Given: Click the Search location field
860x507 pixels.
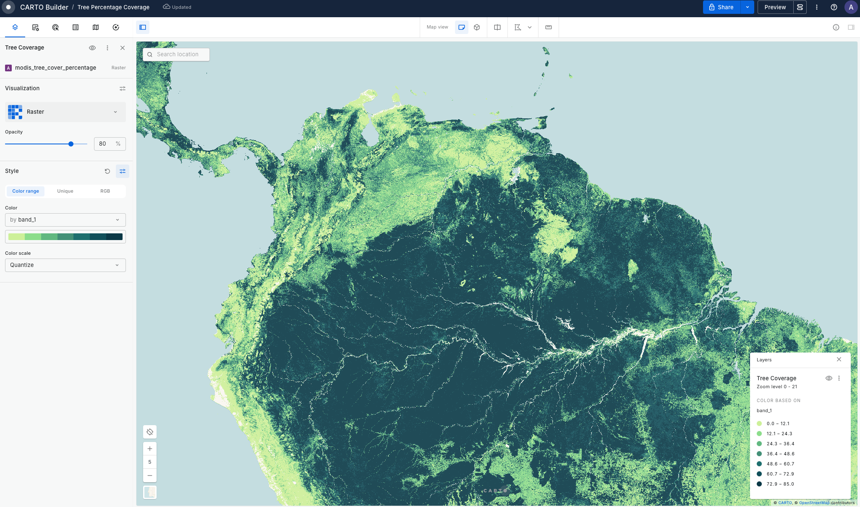Looking at the screenshot, I should point(178,55).
